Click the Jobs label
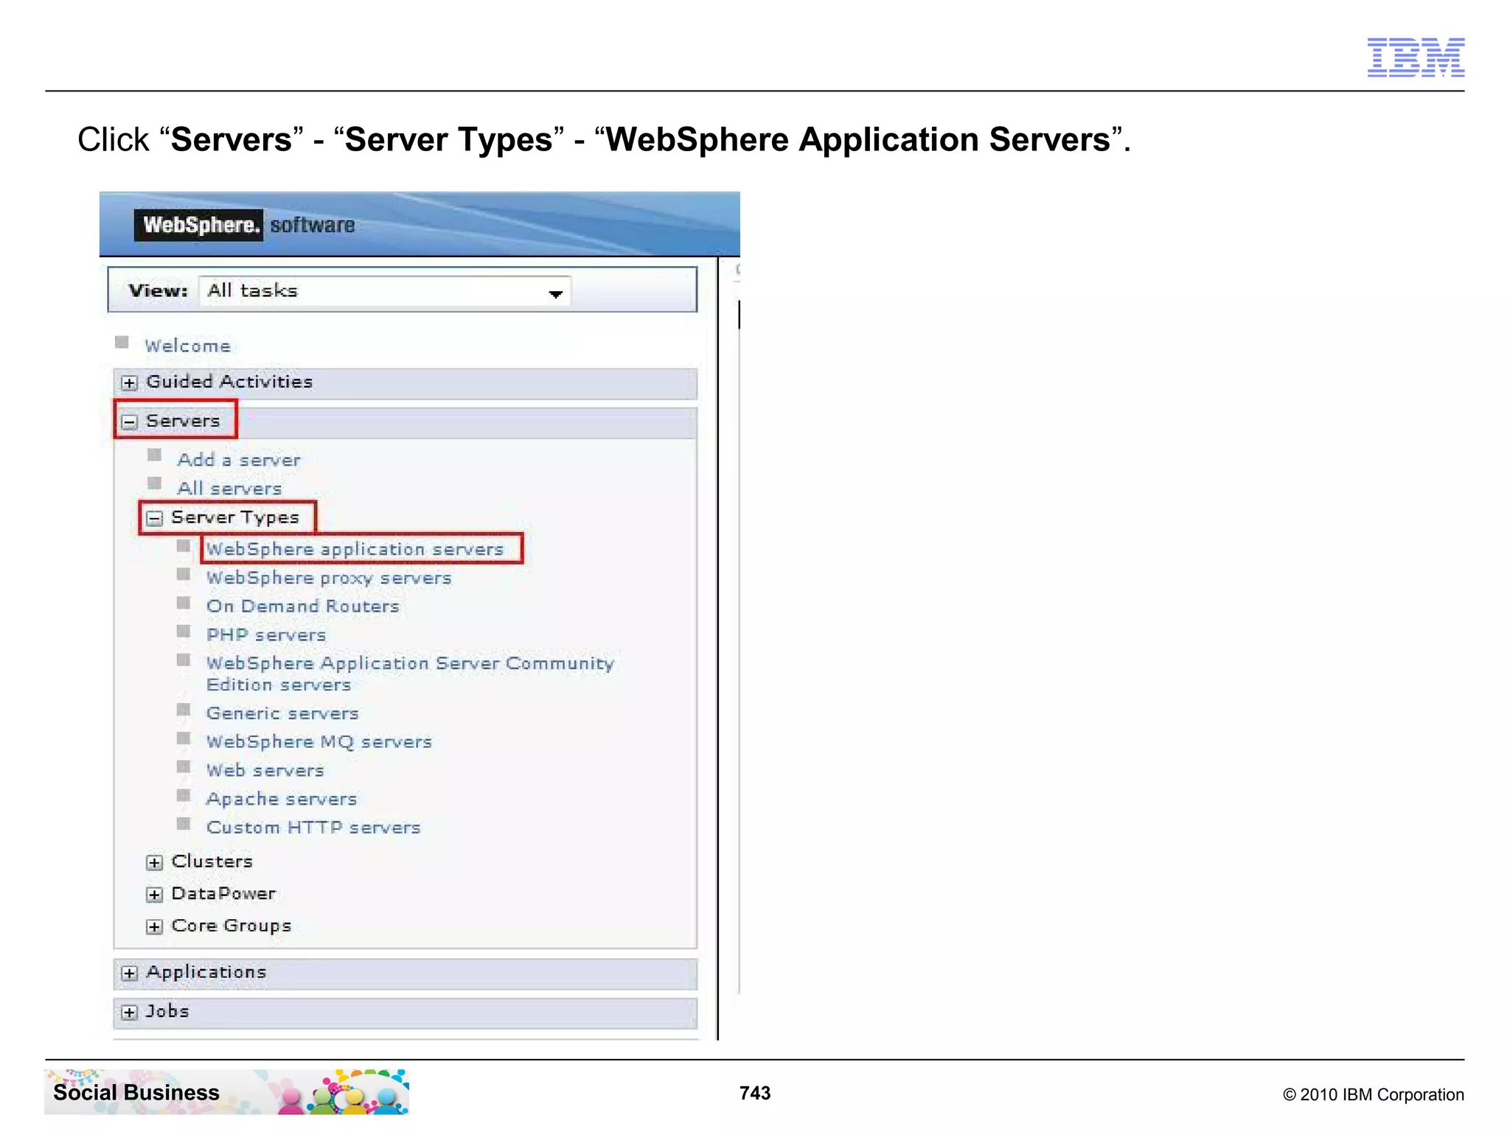 (x=167, y=1011)
